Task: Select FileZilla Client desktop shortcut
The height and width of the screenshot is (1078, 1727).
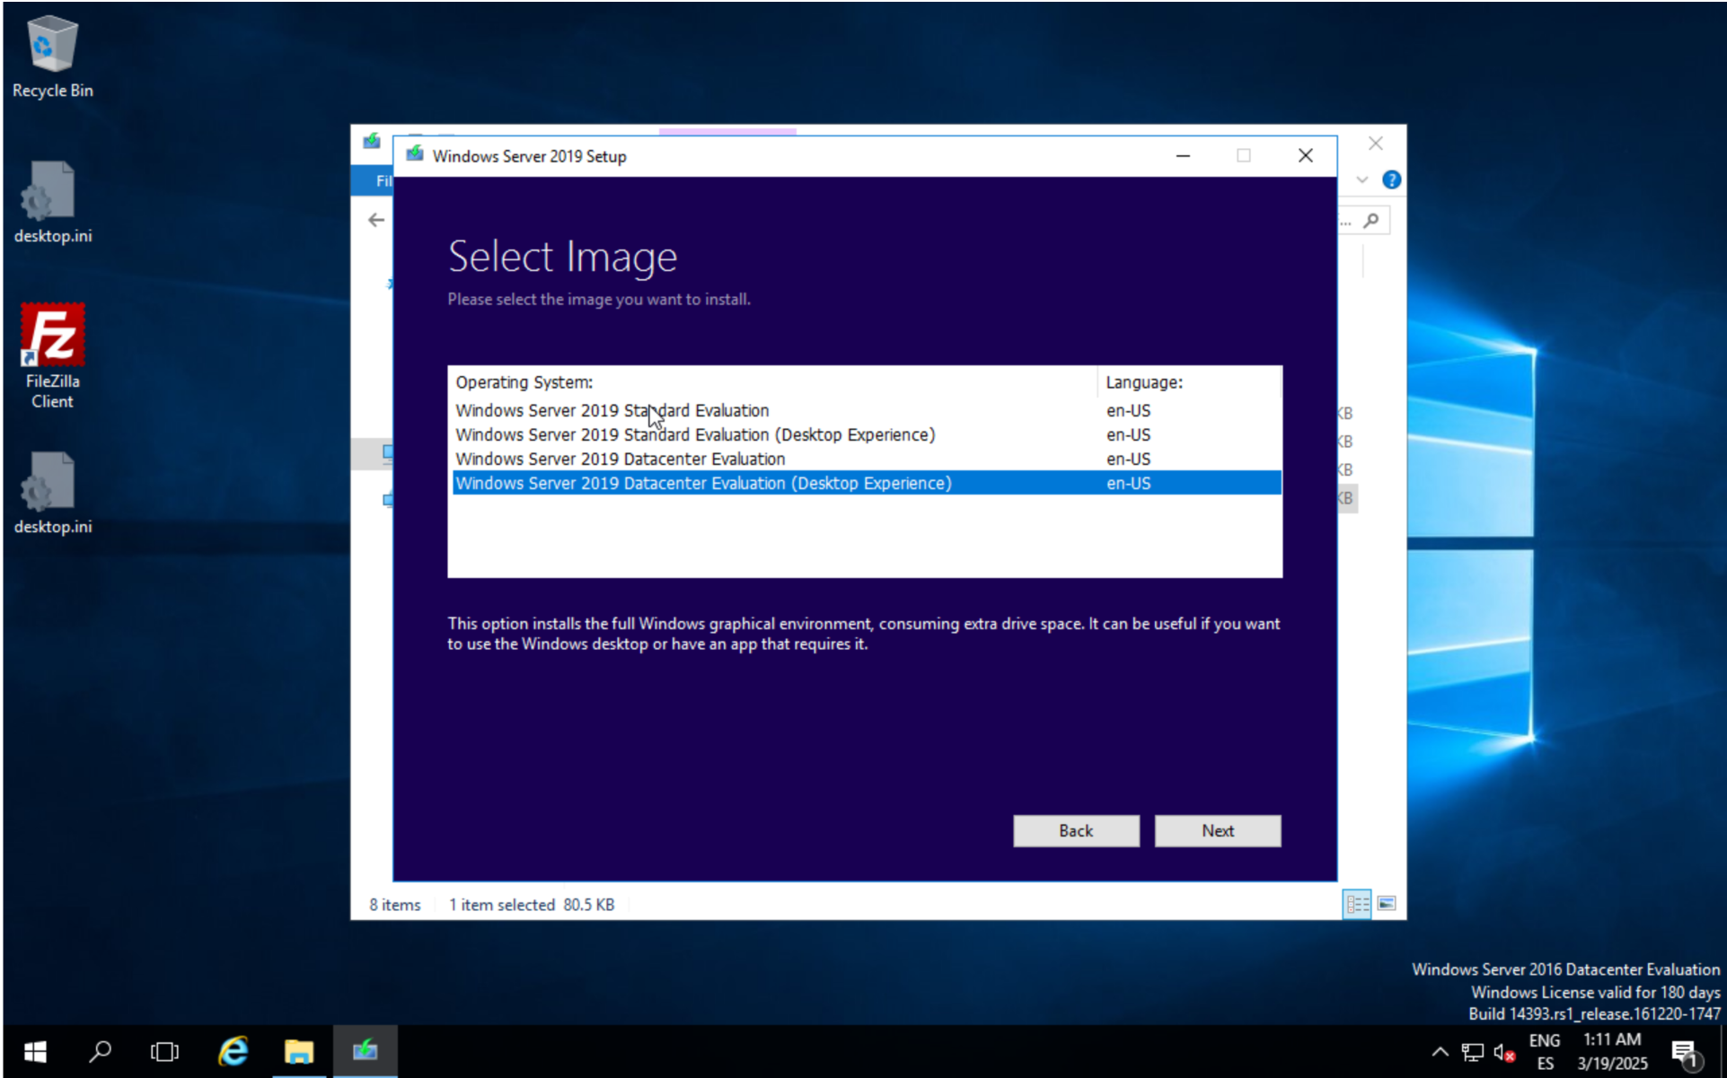Action: coord(52,355)
